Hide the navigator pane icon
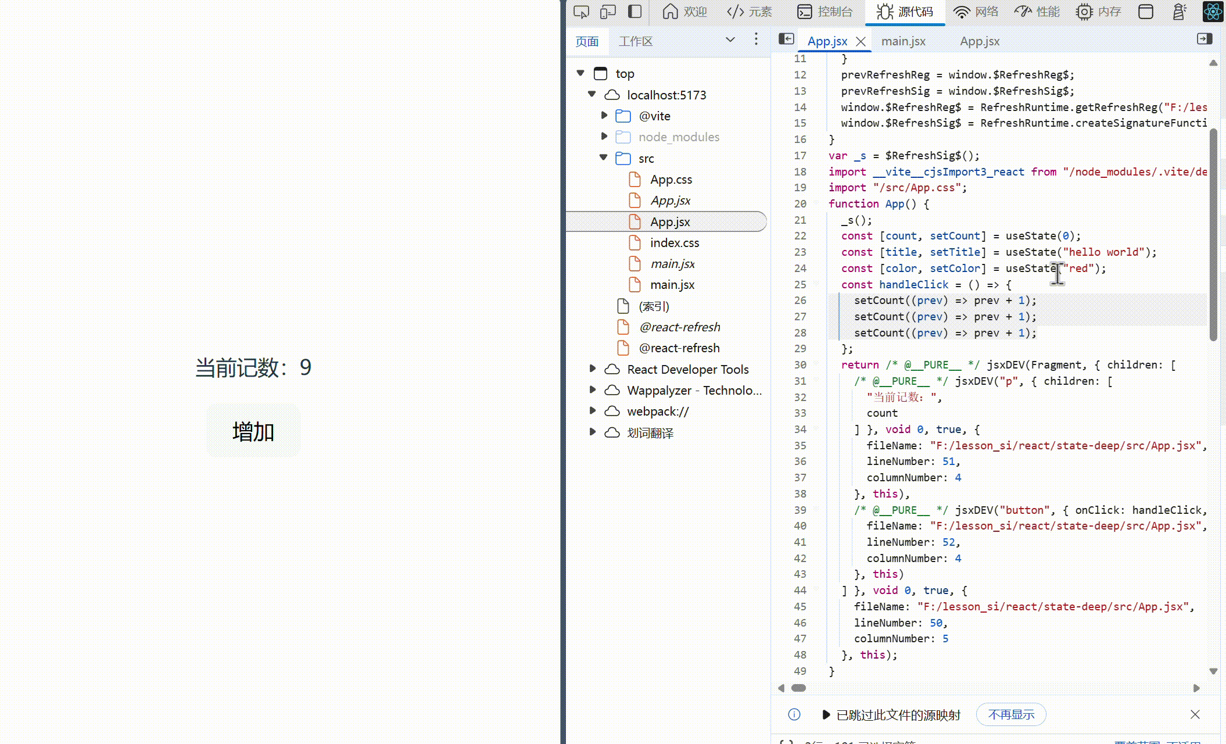This screenshot has height=744, width=1226. coord(786,39)
